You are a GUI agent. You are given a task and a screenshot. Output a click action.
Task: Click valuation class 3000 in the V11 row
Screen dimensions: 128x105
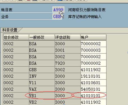[68, 83]
